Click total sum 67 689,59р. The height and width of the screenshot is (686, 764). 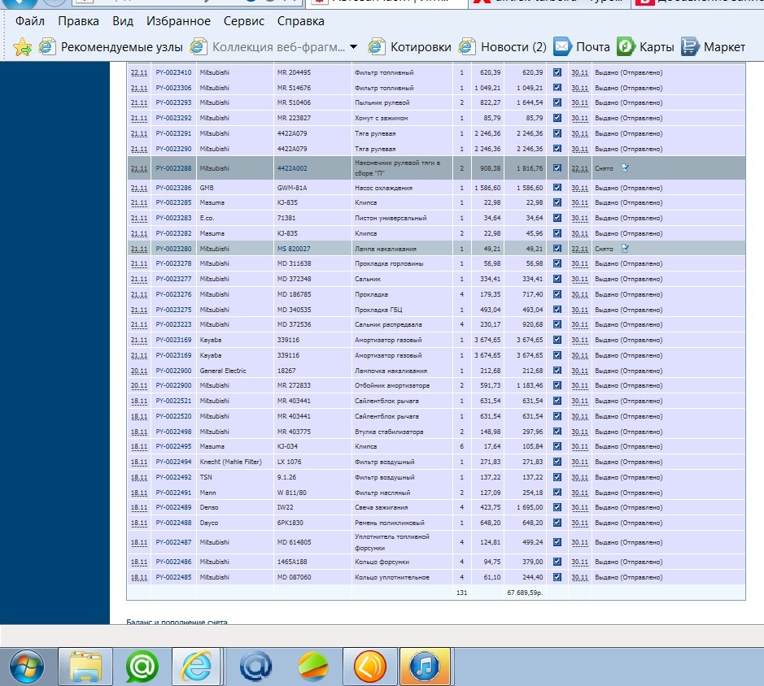[x=525, y=593]
